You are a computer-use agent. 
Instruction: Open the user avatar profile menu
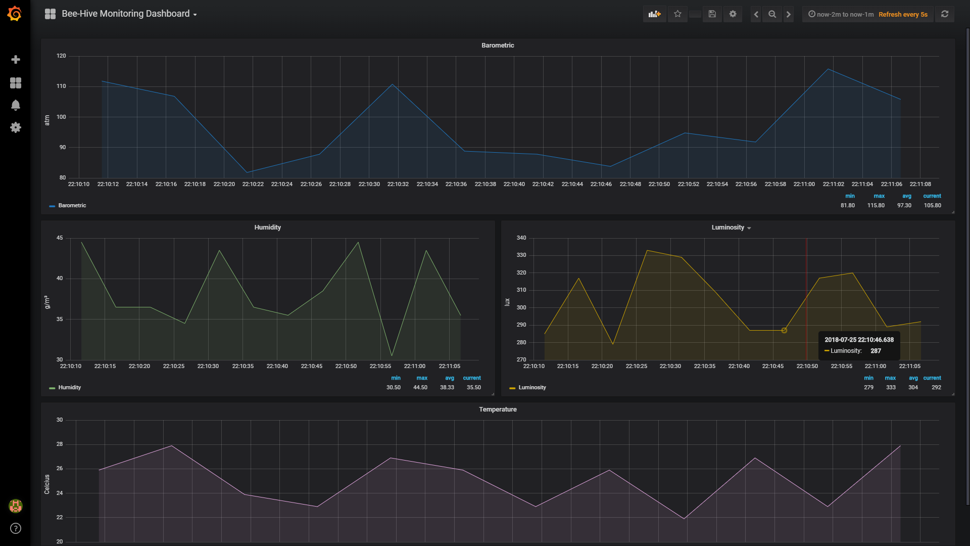click(x=16, y=506)
